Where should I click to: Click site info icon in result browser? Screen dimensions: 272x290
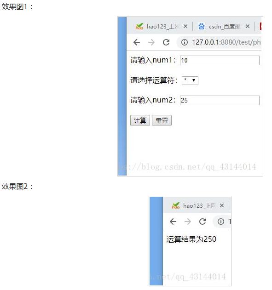click(x=221, y=222)
